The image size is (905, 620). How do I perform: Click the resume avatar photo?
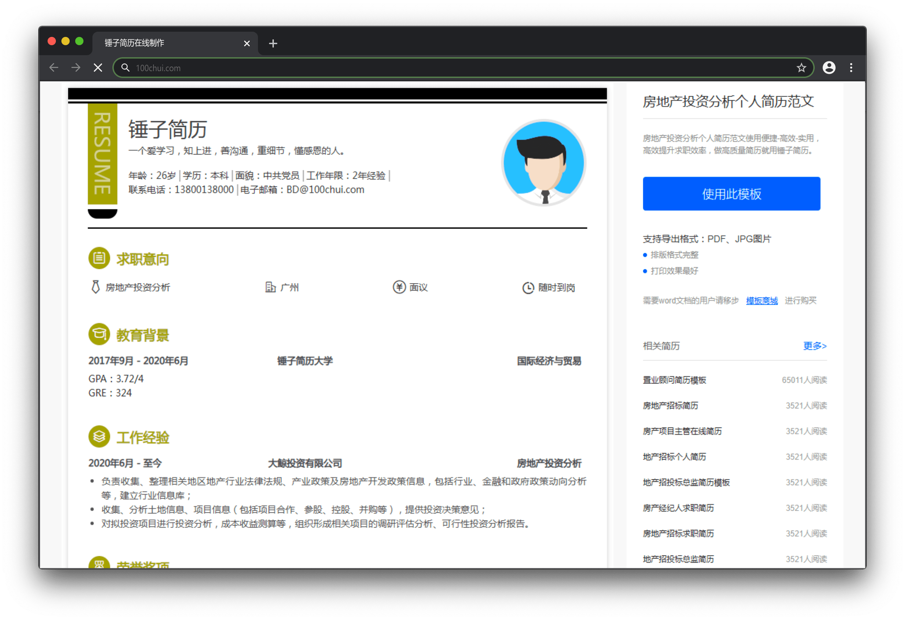click(x=544, y=162)
